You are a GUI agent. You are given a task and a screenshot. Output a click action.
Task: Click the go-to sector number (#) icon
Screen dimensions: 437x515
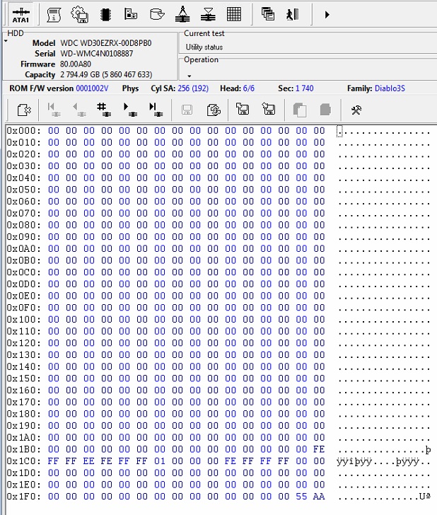[104, 110]
